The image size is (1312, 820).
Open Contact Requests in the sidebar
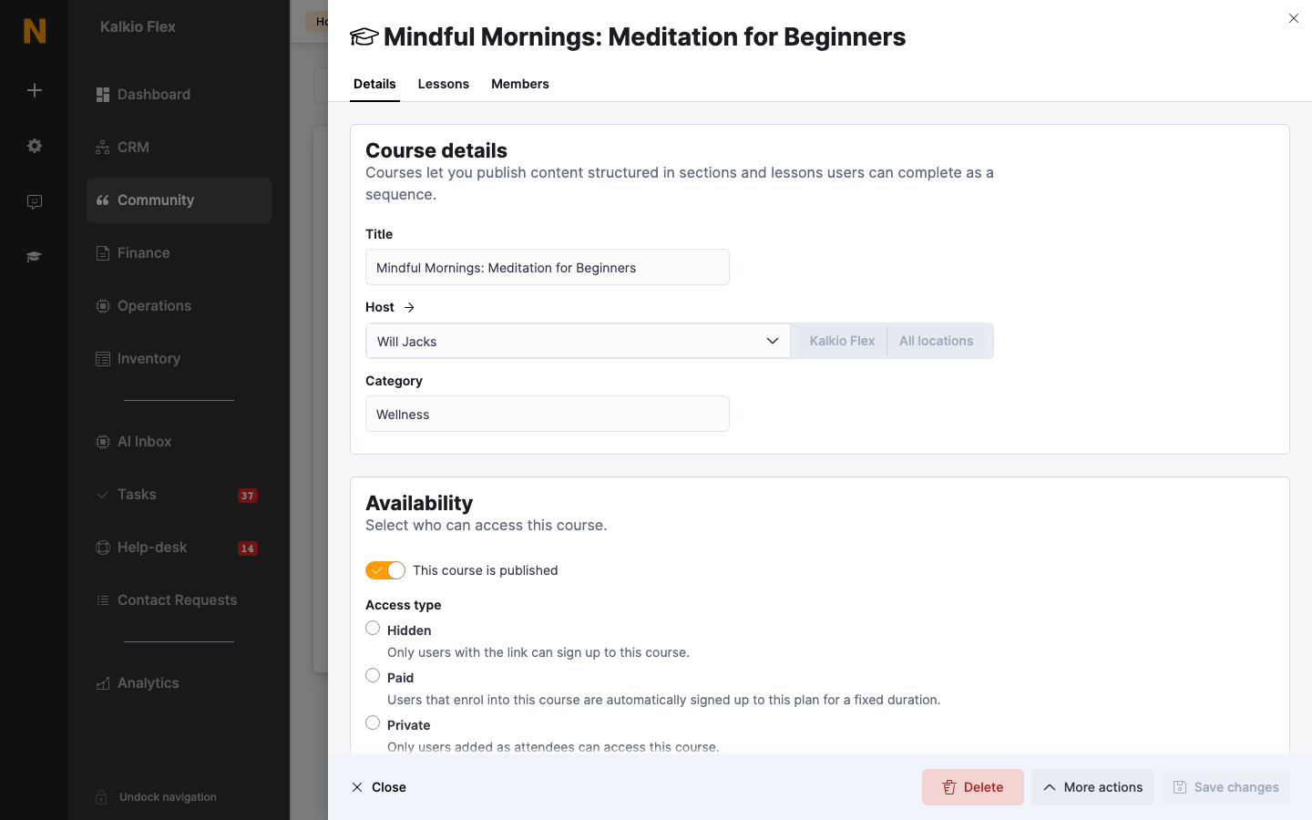[x=179, y=600]
